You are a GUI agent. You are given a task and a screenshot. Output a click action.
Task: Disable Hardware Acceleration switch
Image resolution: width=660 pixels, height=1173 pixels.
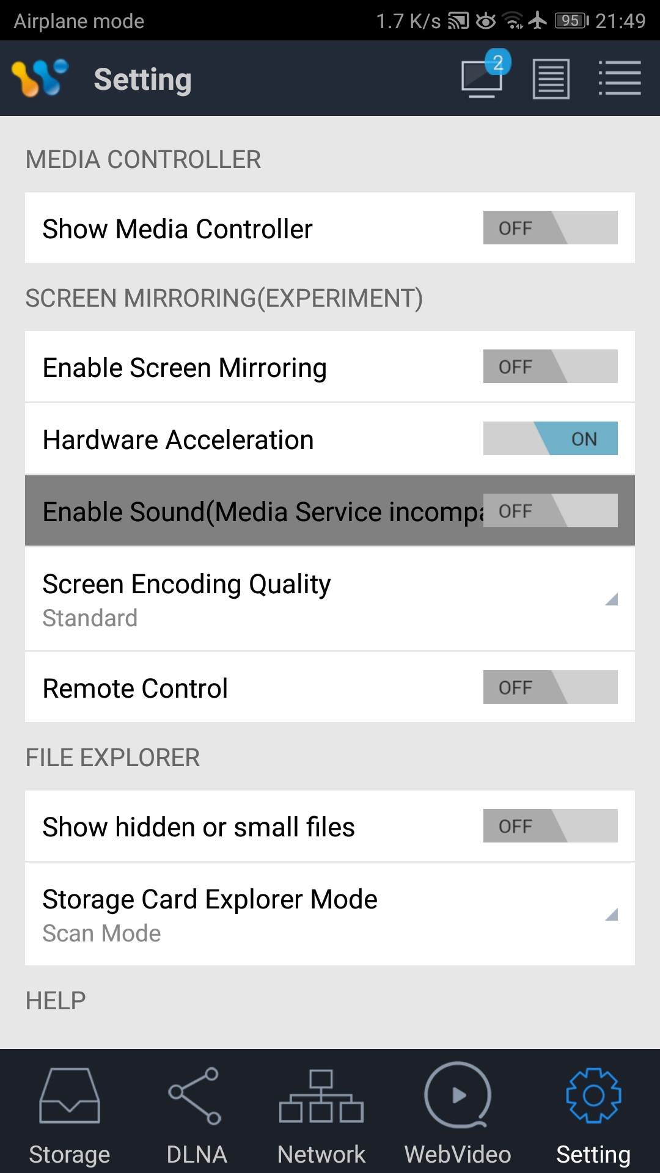(x=550, y=439)
